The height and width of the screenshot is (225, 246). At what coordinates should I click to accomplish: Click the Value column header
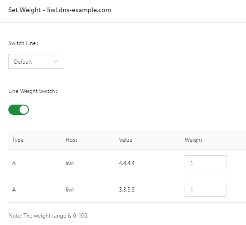click(x=126, y=140)
